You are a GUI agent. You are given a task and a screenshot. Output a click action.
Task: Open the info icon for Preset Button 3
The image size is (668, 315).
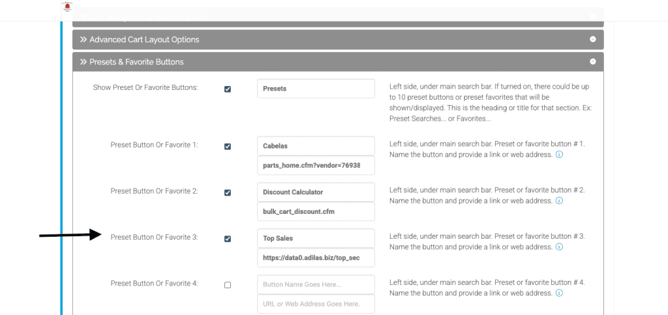pyautogui.click(x=559, y=247)
